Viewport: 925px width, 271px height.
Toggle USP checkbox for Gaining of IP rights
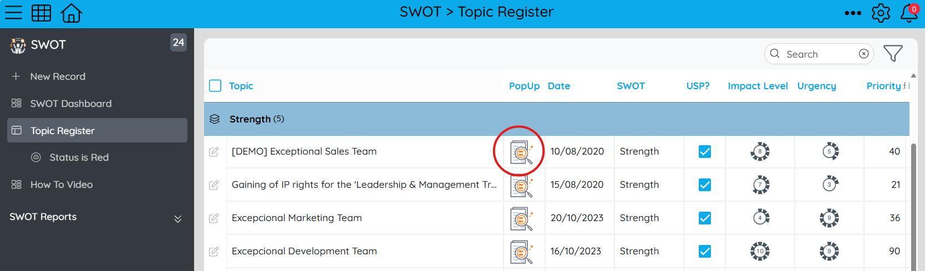pos(705,185)
